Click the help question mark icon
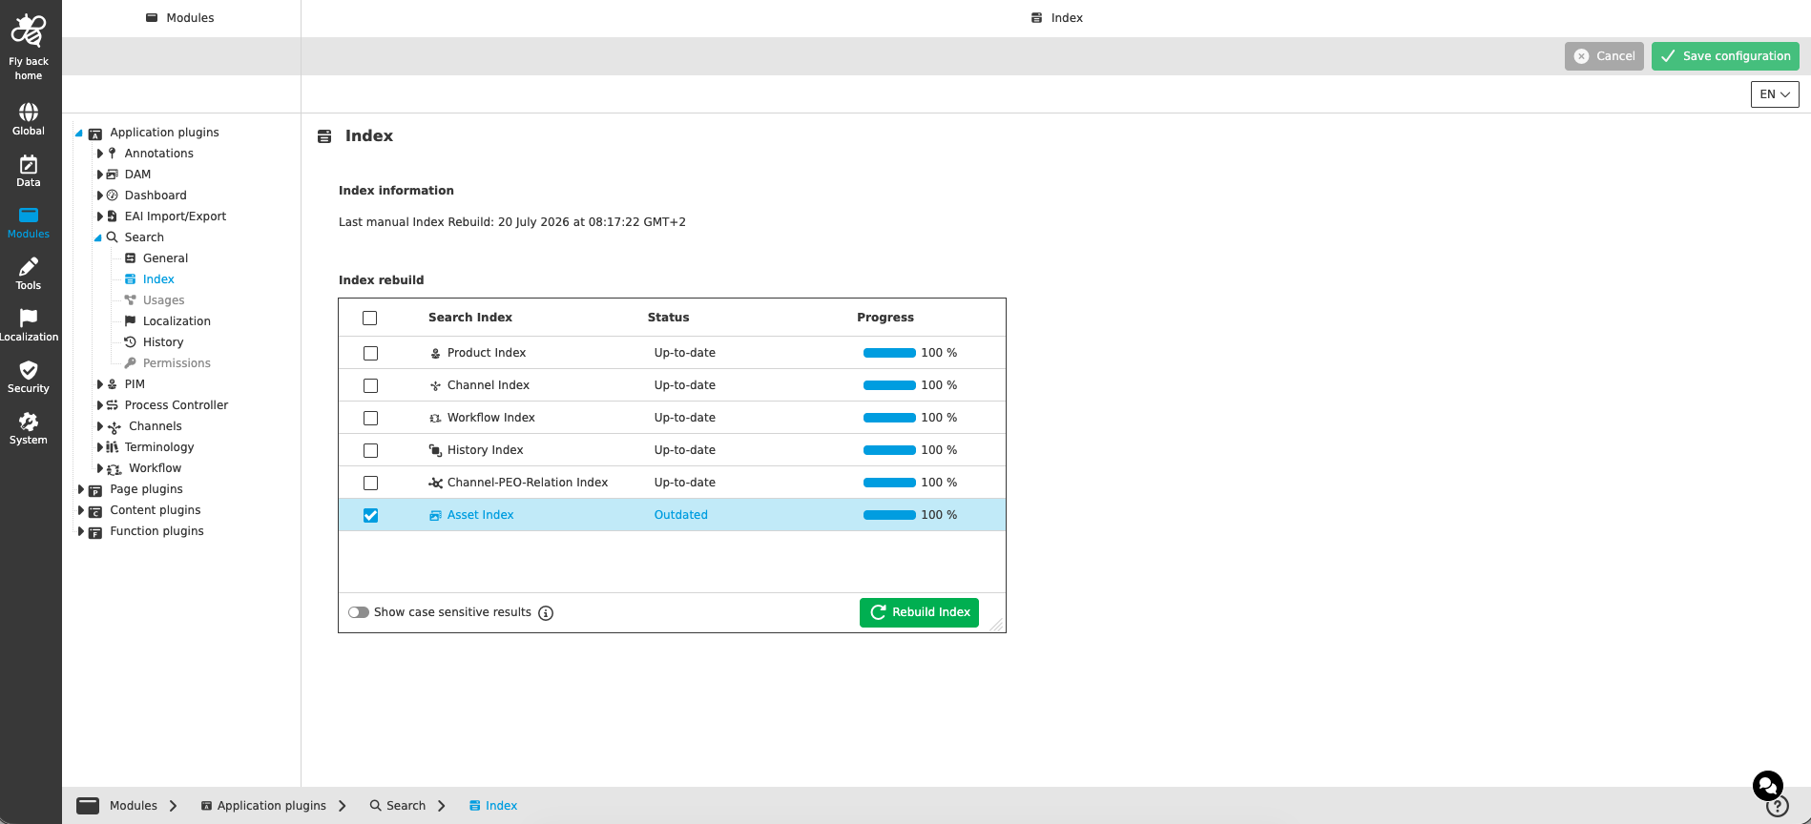This screenshot has width=1811, height=824. pos(1777,807)
